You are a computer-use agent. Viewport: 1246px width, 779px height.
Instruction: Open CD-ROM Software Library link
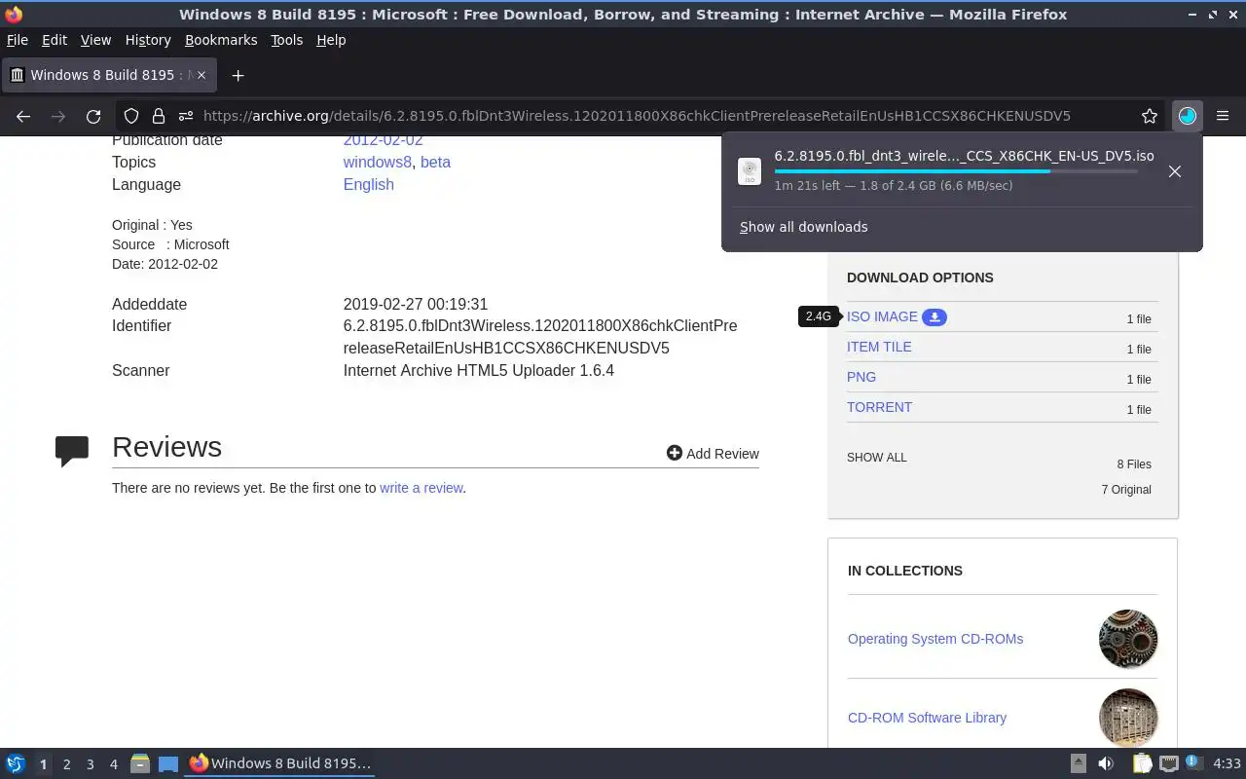(927, 718)
